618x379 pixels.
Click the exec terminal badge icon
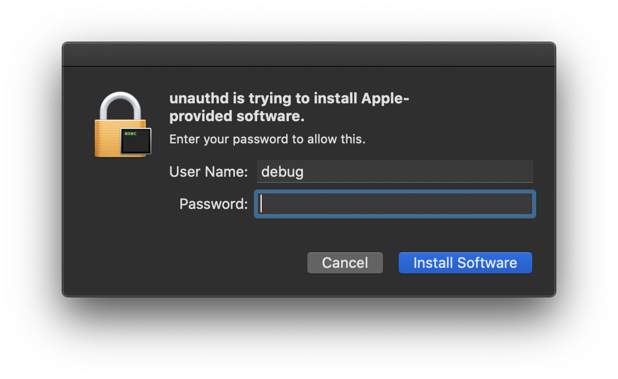[136, 141]
